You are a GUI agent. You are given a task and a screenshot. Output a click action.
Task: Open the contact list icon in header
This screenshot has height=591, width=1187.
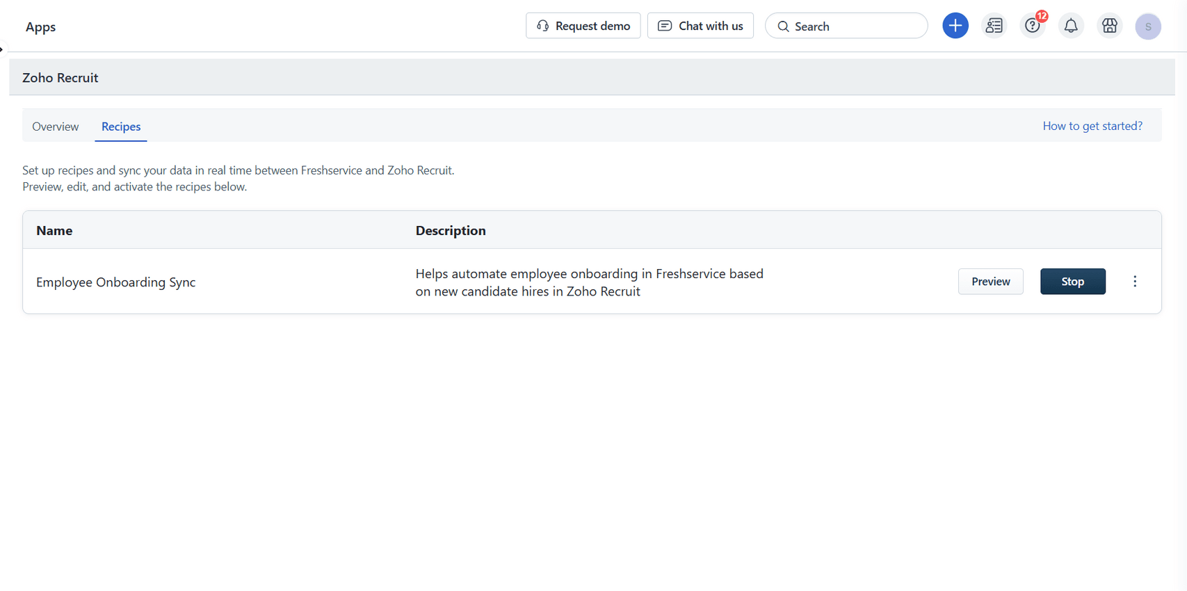994,26
